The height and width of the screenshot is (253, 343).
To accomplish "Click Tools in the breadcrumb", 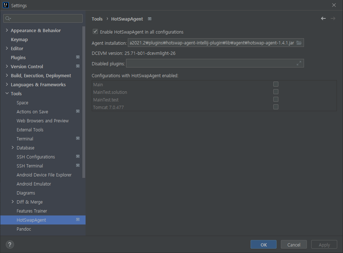I will pyautogui.click(x=97, y=19).
